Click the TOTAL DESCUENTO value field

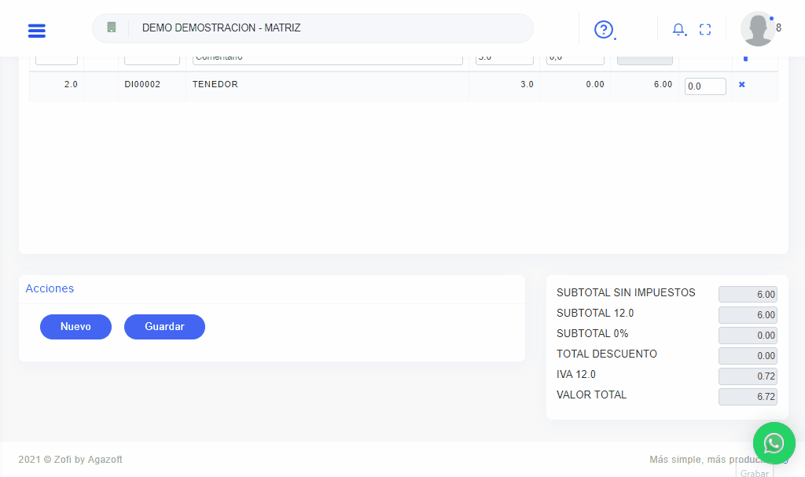748,356
